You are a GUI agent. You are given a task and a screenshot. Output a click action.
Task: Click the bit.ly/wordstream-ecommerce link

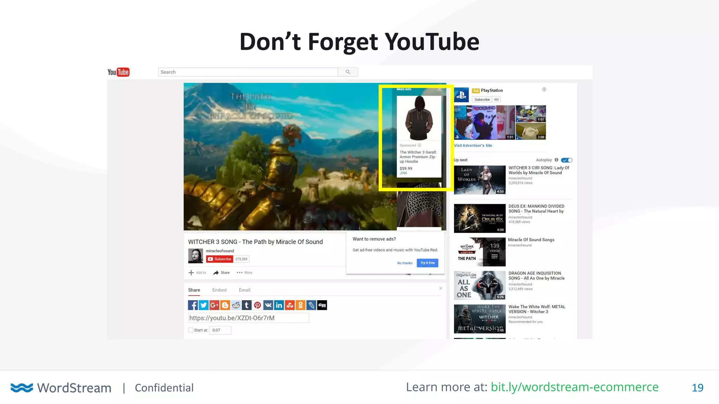click(574, 387)
